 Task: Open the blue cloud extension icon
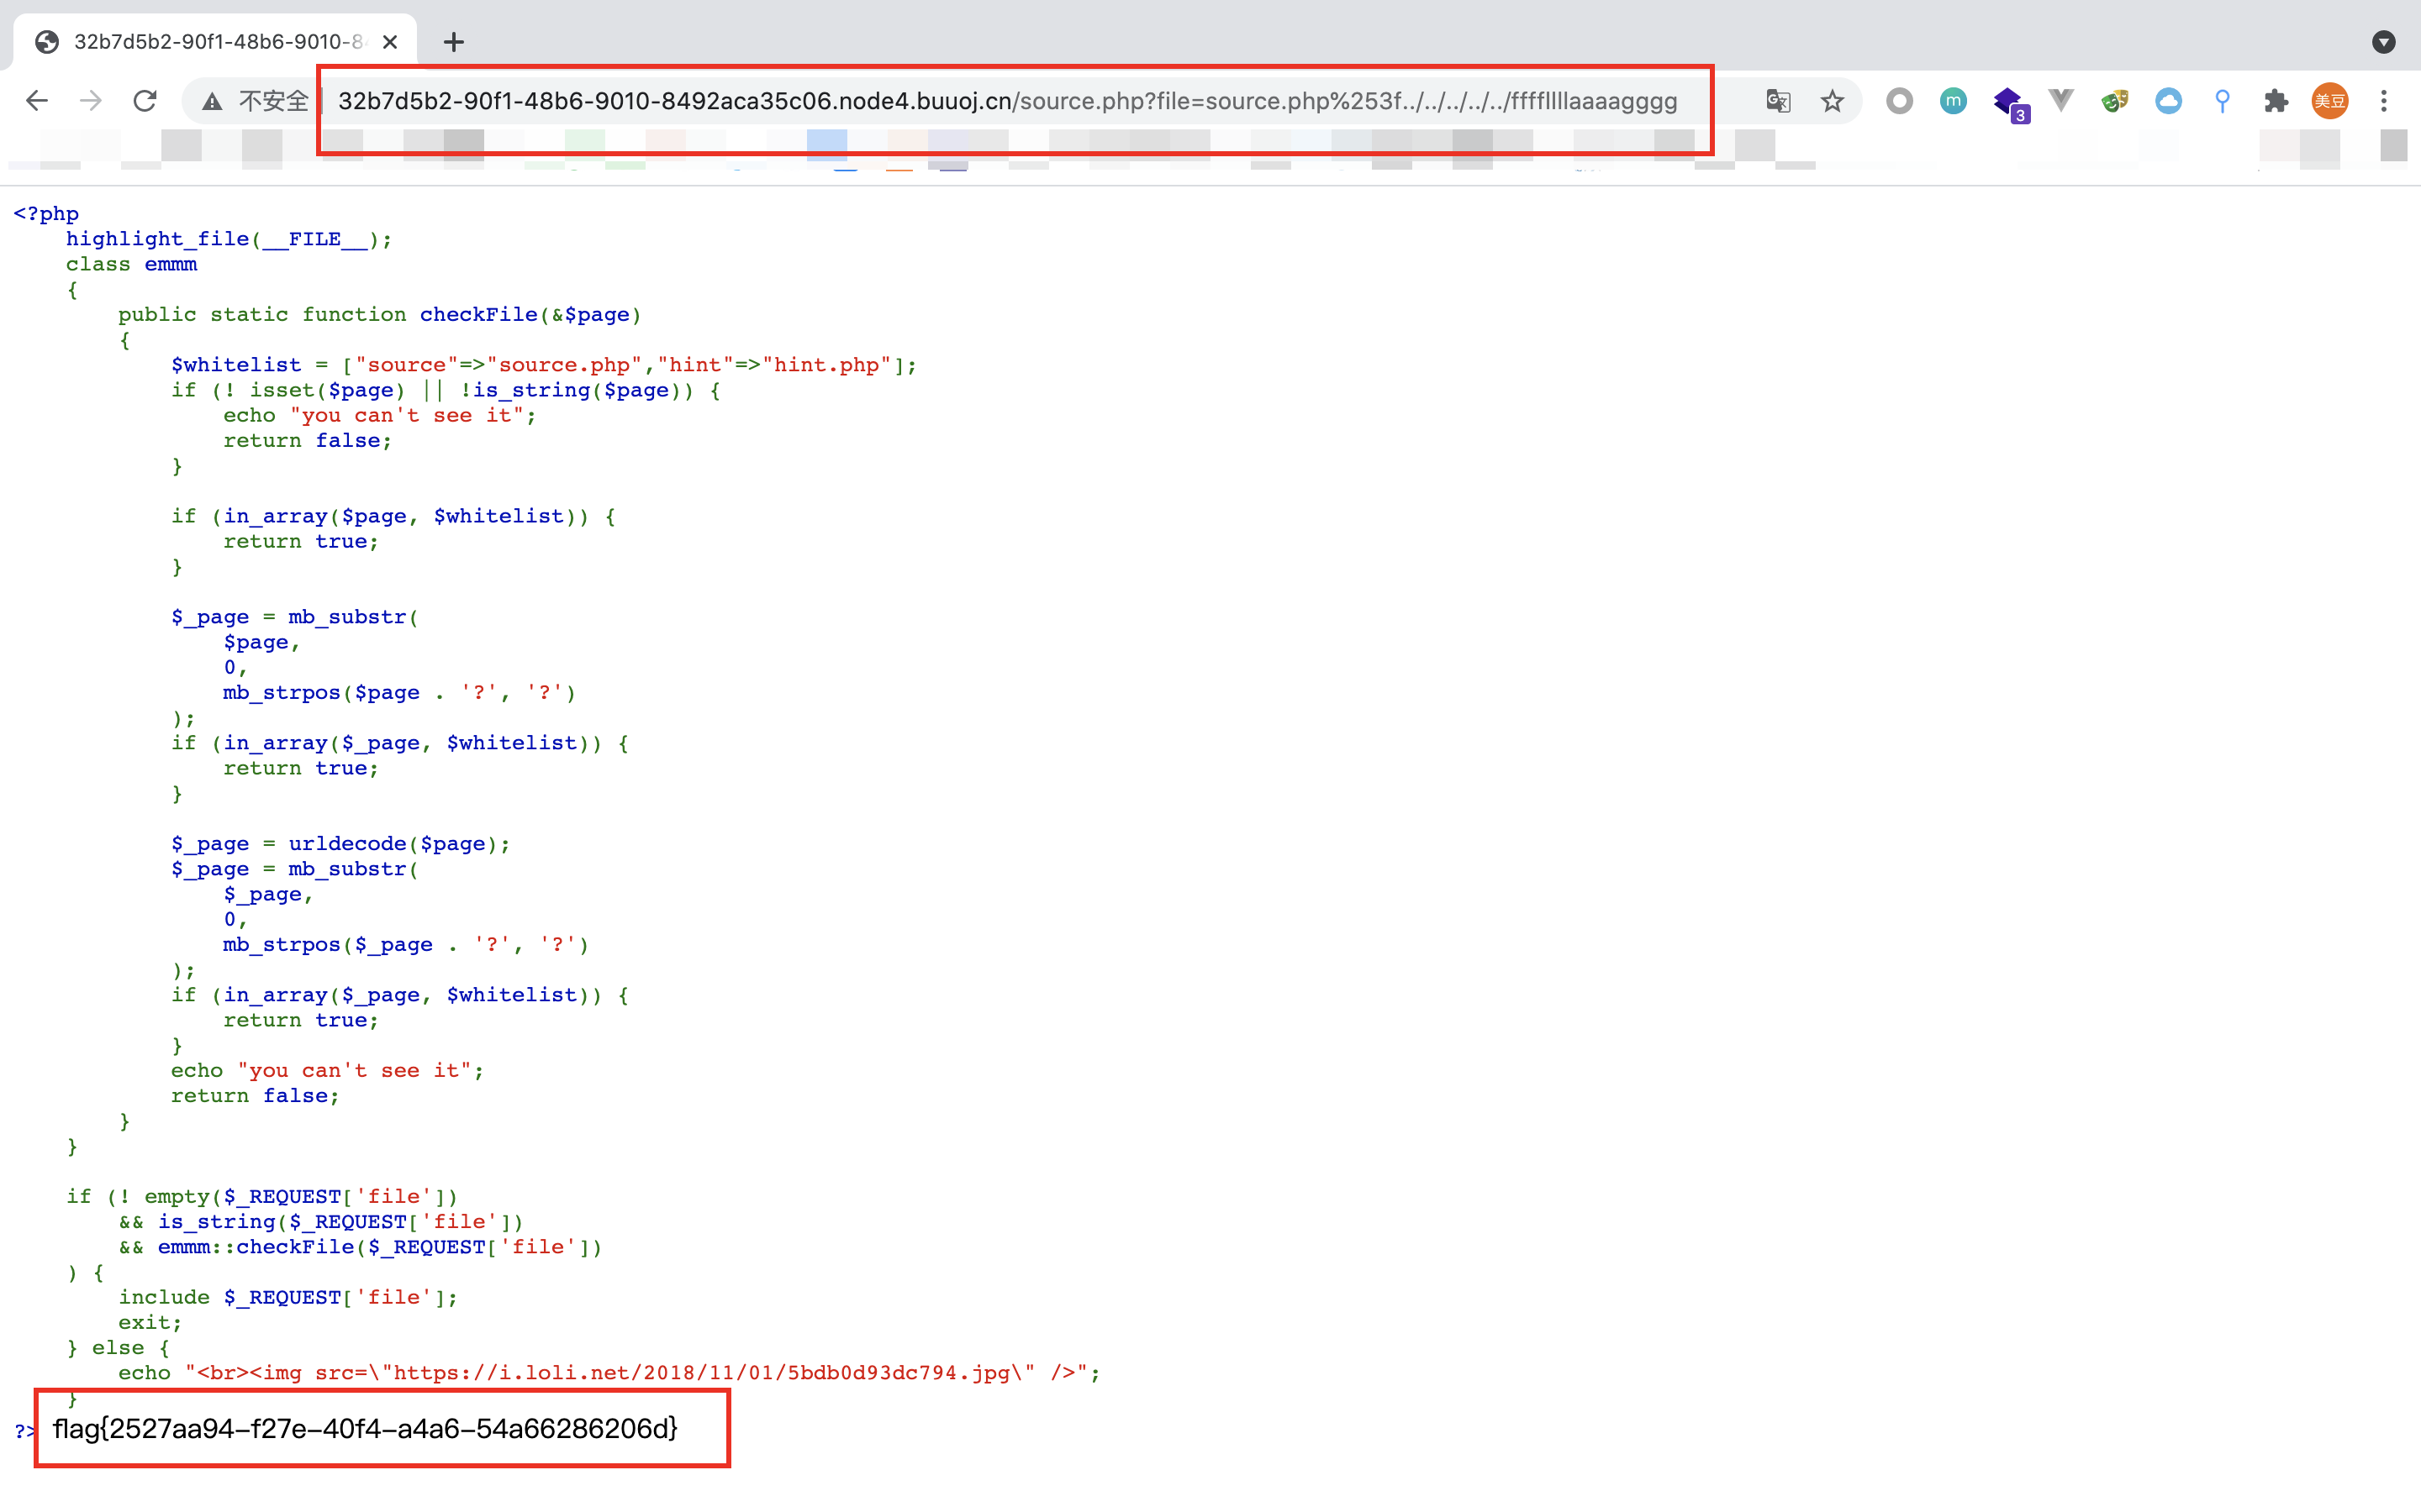[x=2168, y=101]
